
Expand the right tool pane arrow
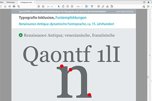(150, 55)
